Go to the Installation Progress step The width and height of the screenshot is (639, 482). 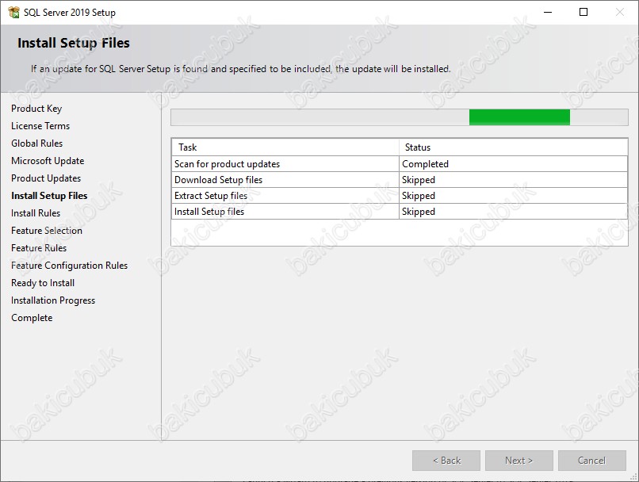click(x=53, y=300)
